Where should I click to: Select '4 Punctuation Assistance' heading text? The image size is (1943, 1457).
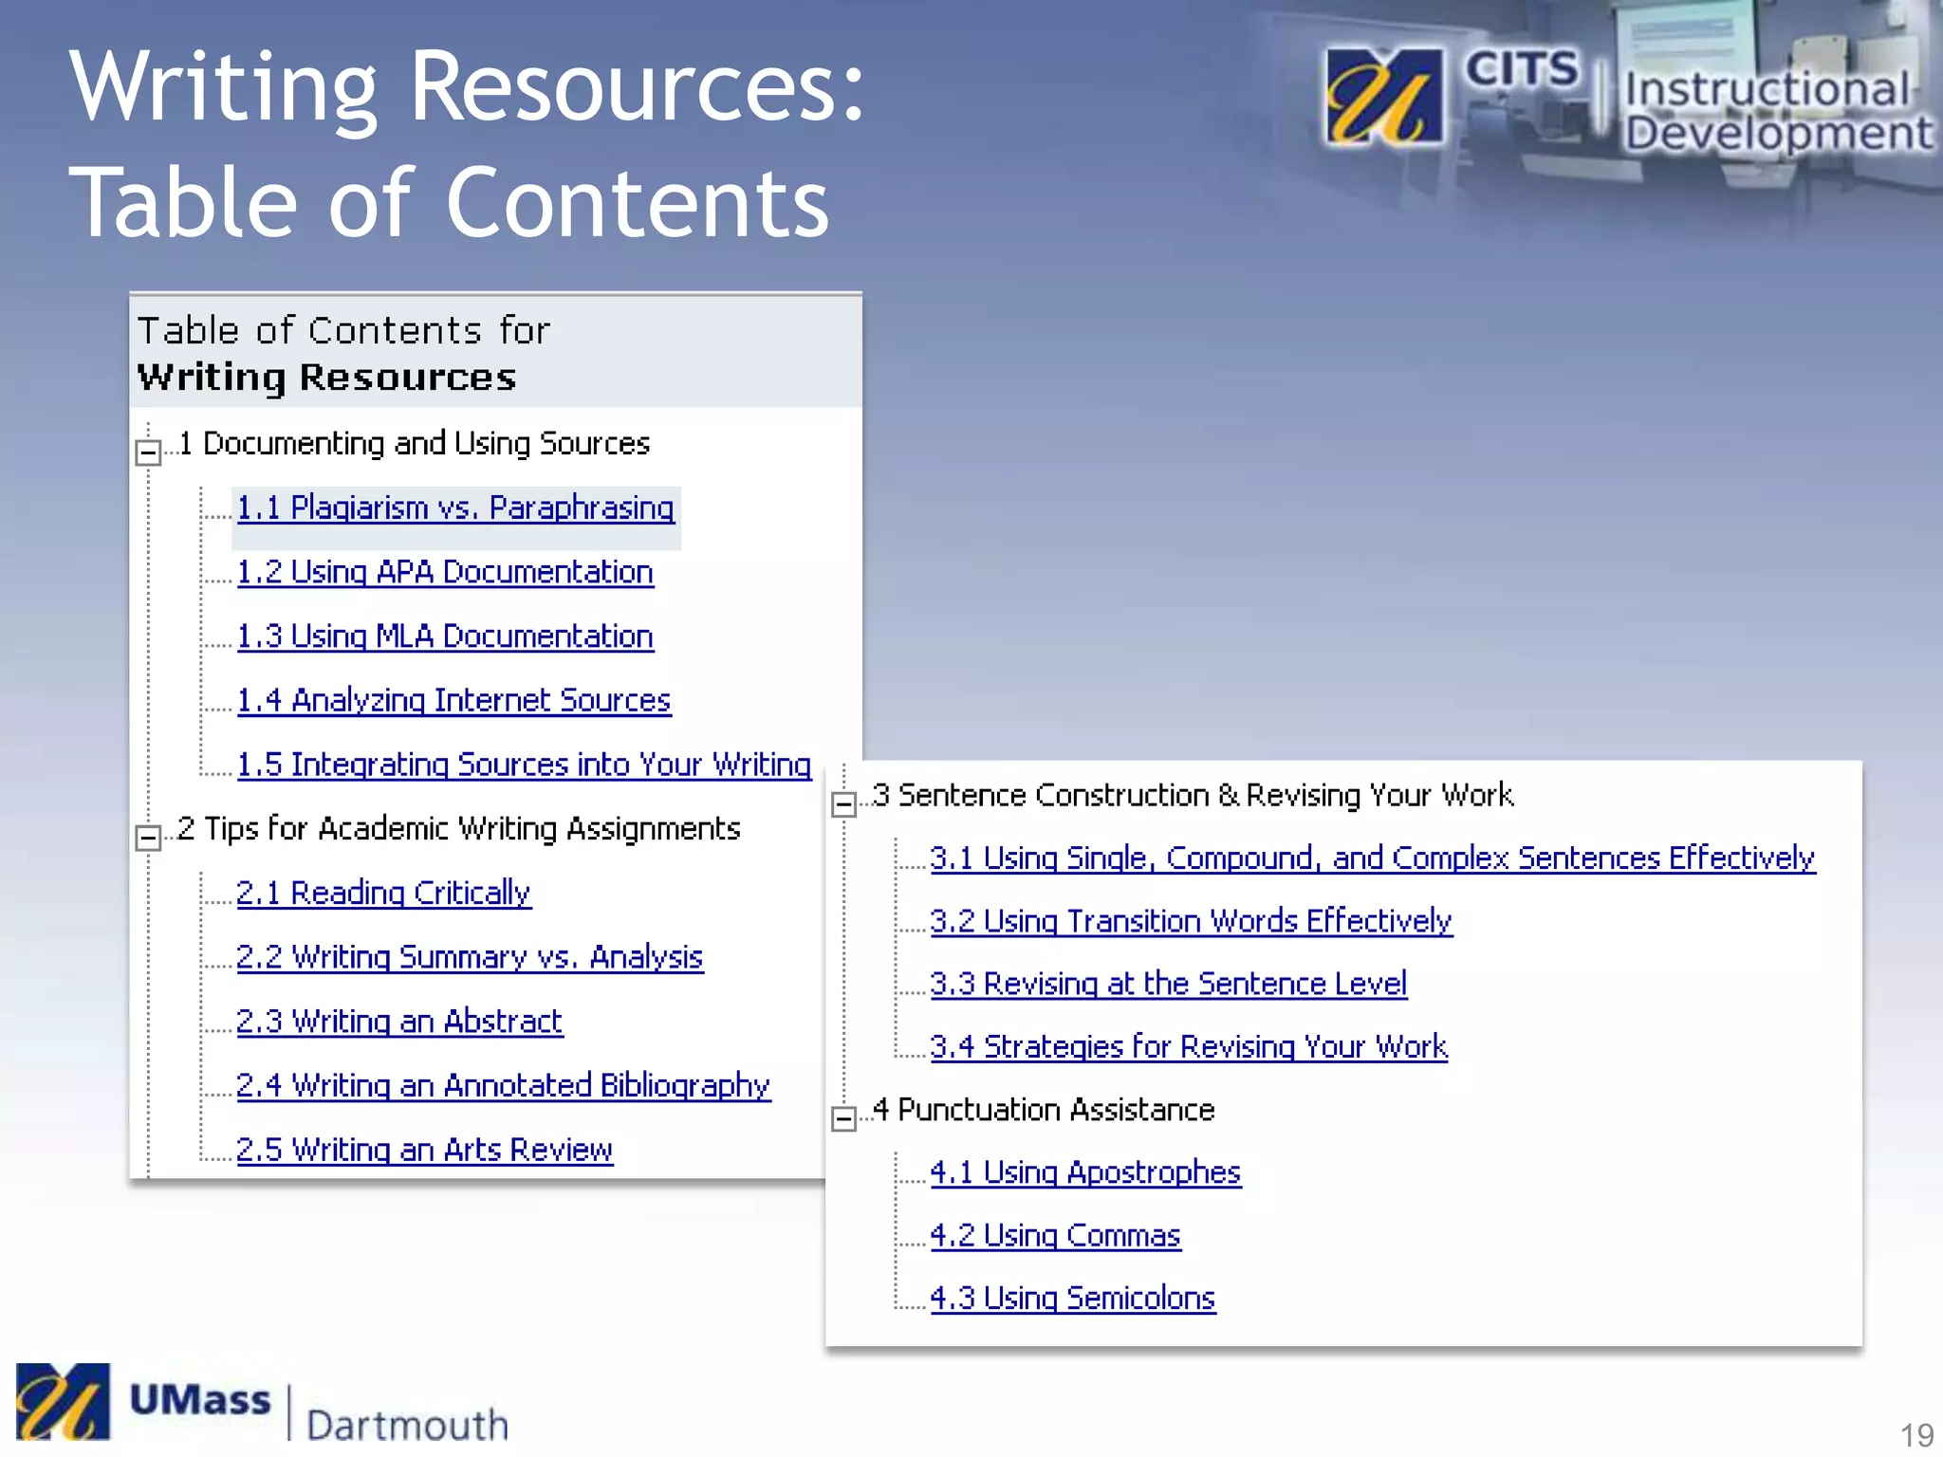tap(1044, 1110)
